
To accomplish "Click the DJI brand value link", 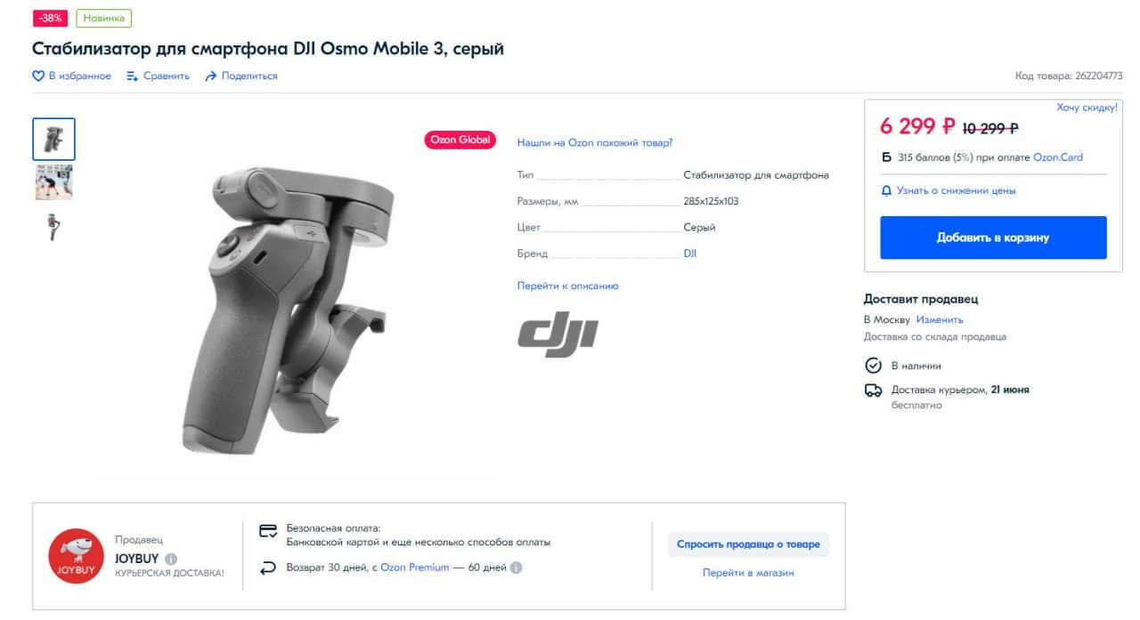I will (x=690, y=254).
